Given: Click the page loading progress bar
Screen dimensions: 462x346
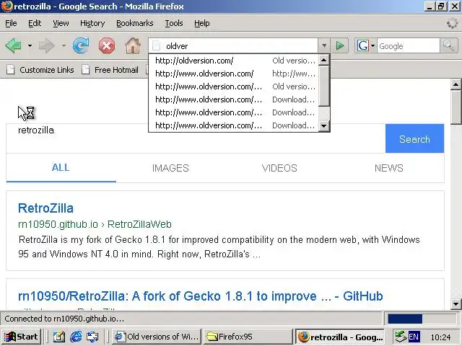Looking at the screenshot, I should click(422, 319).
